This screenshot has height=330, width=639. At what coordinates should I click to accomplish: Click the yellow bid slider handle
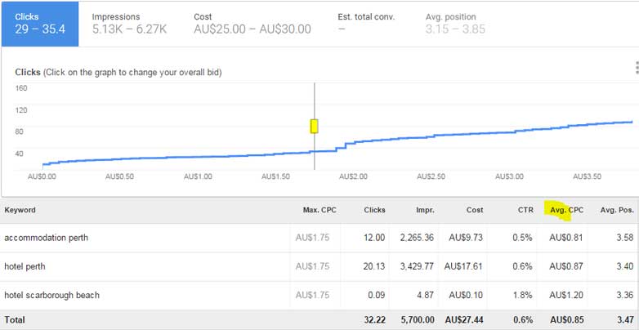coord(314,127)
